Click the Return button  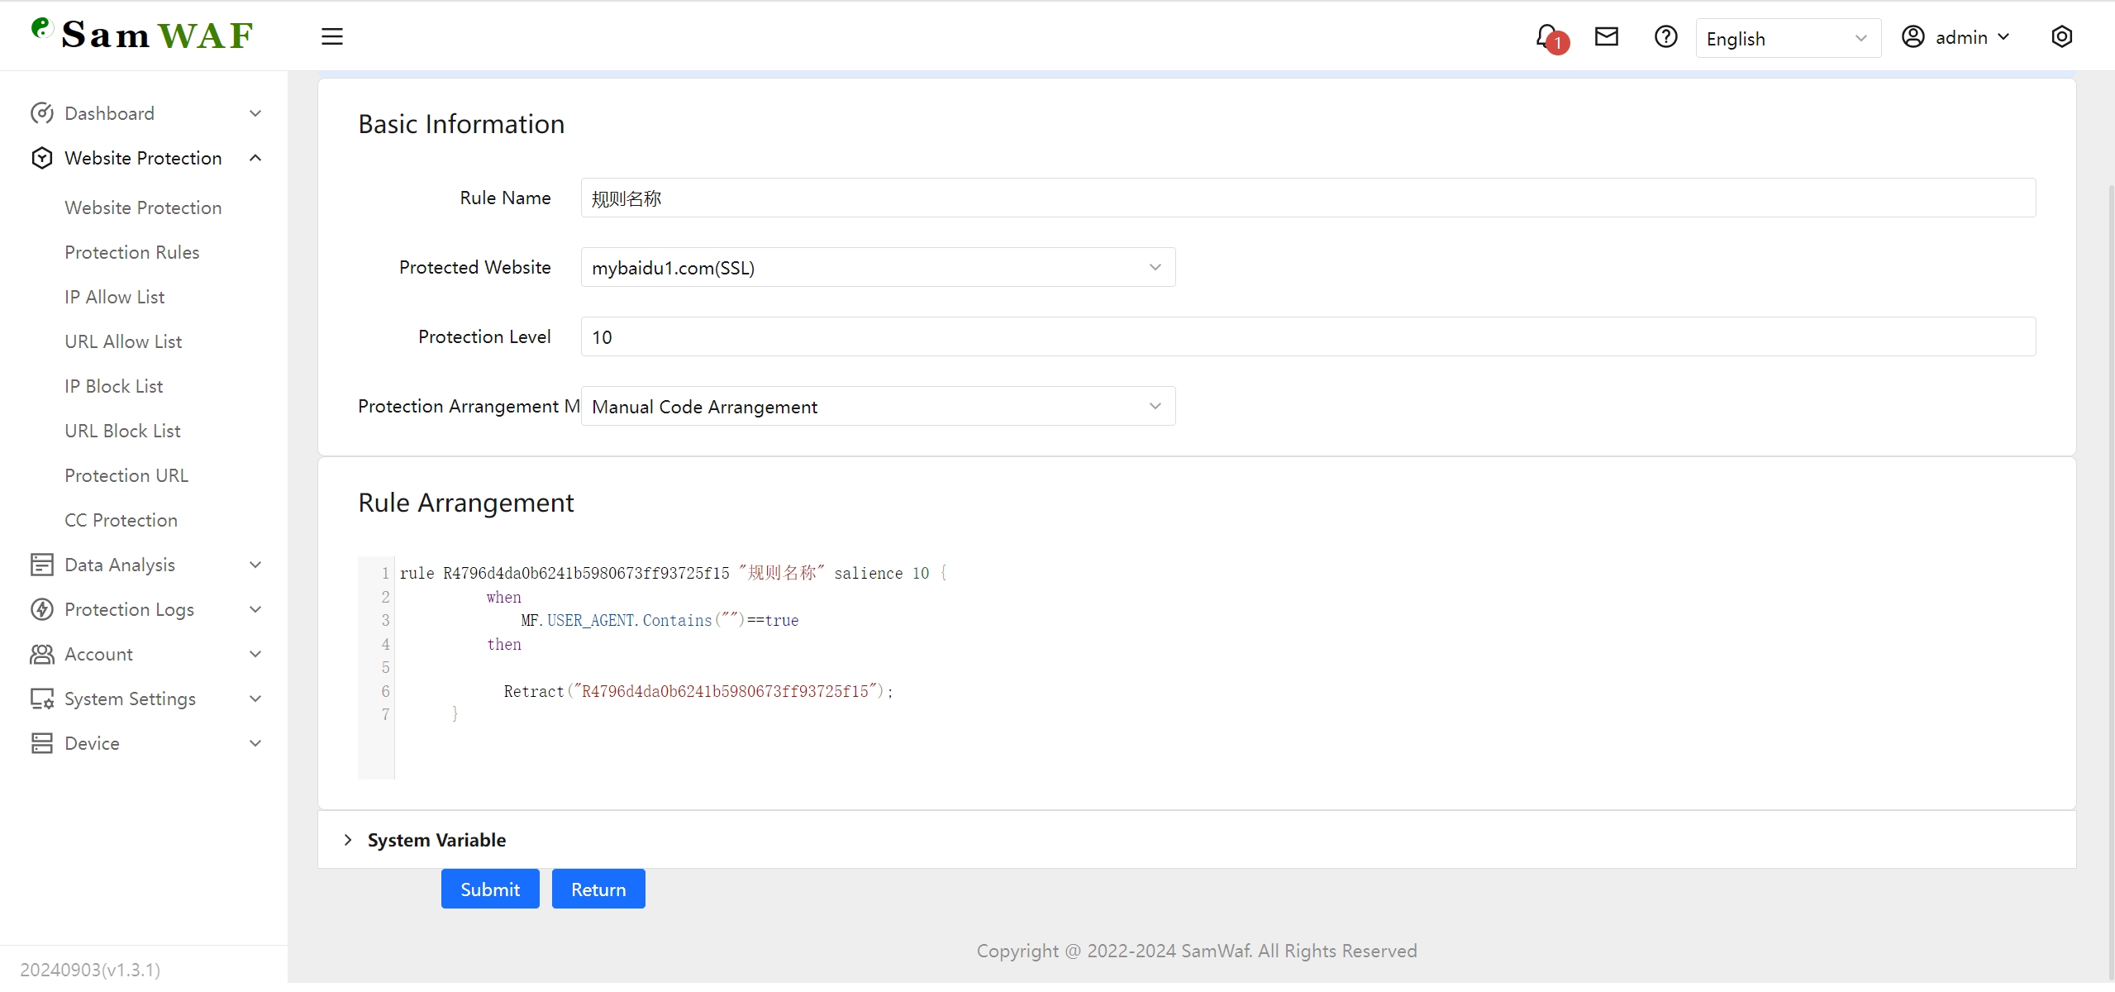coord(598,888)
